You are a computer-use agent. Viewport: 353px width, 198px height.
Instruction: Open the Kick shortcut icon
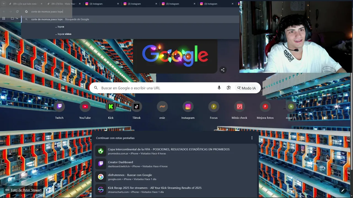pos(111,106)
